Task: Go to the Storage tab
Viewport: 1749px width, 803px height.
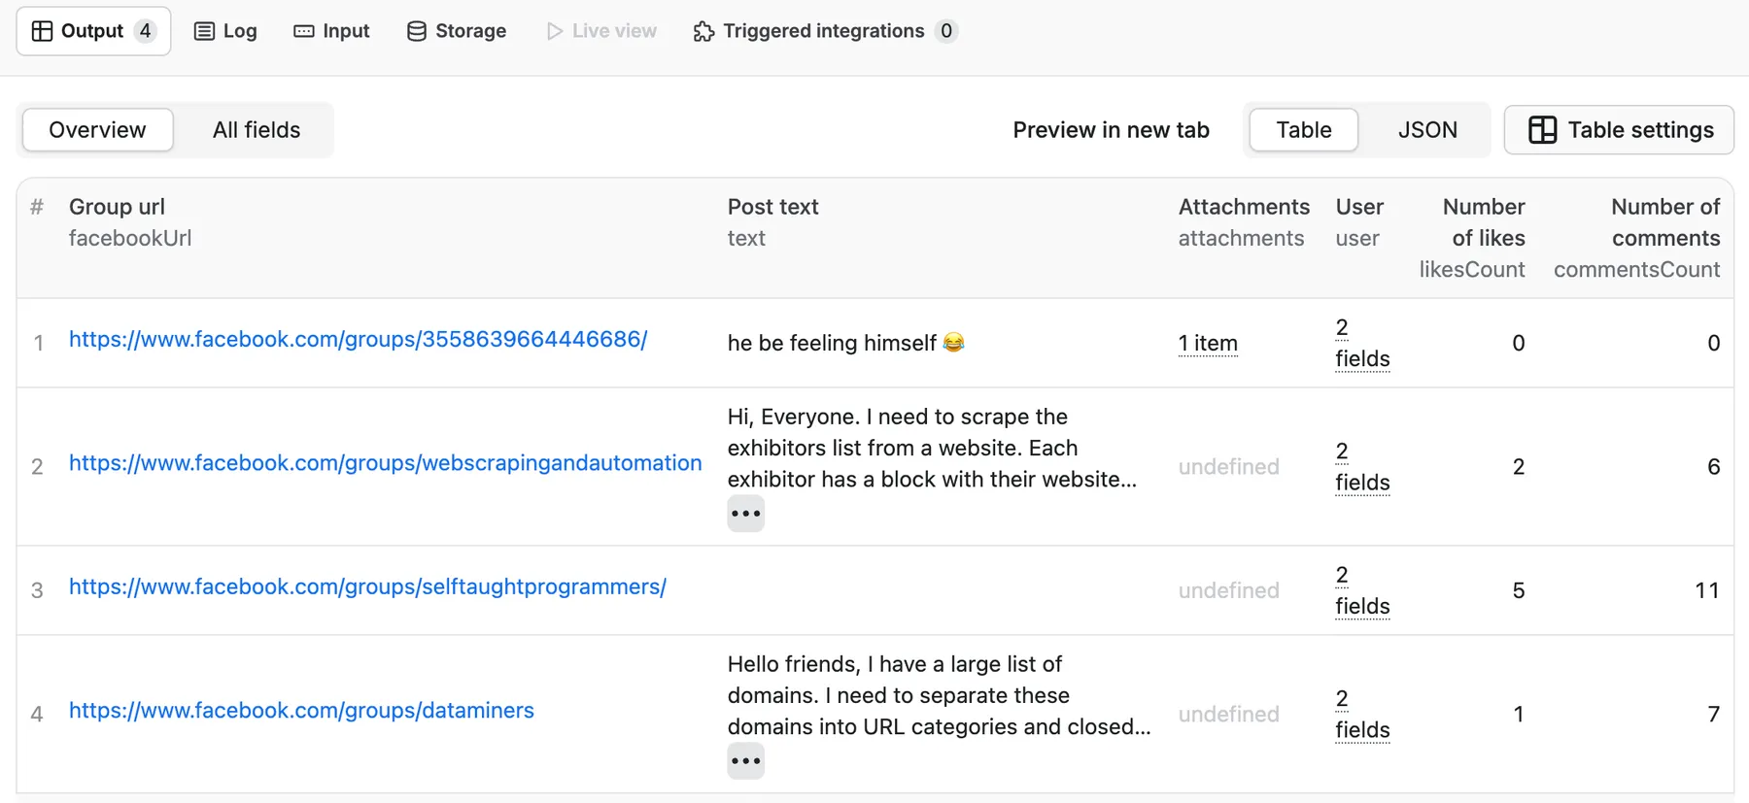Action: tap(457, 31)
